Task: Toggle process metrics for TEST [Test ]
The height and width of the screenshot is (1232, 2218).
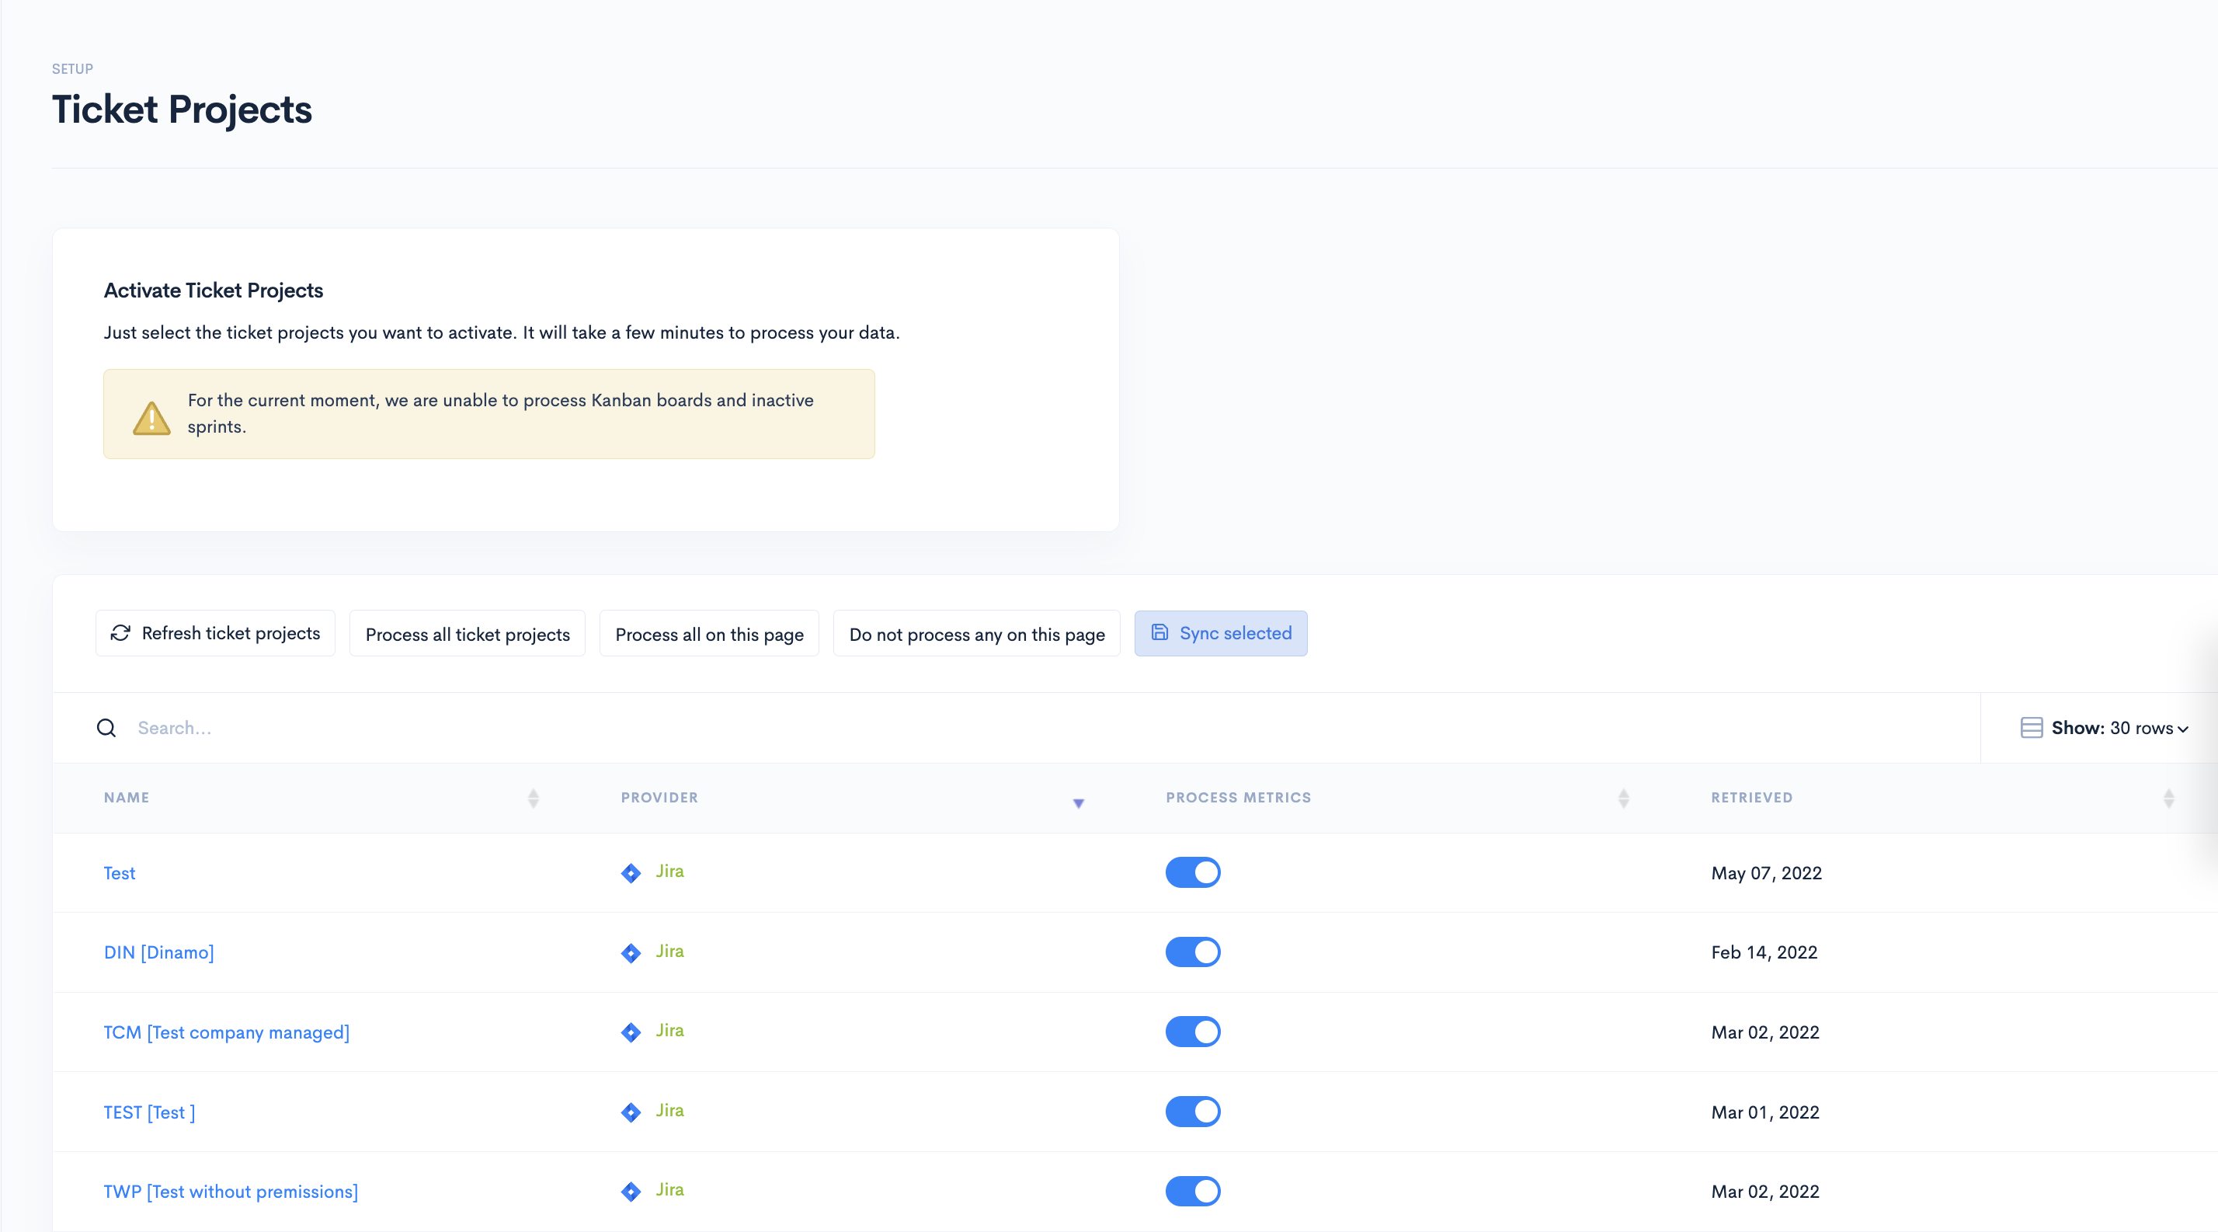Action: tap(1193, 1112)
